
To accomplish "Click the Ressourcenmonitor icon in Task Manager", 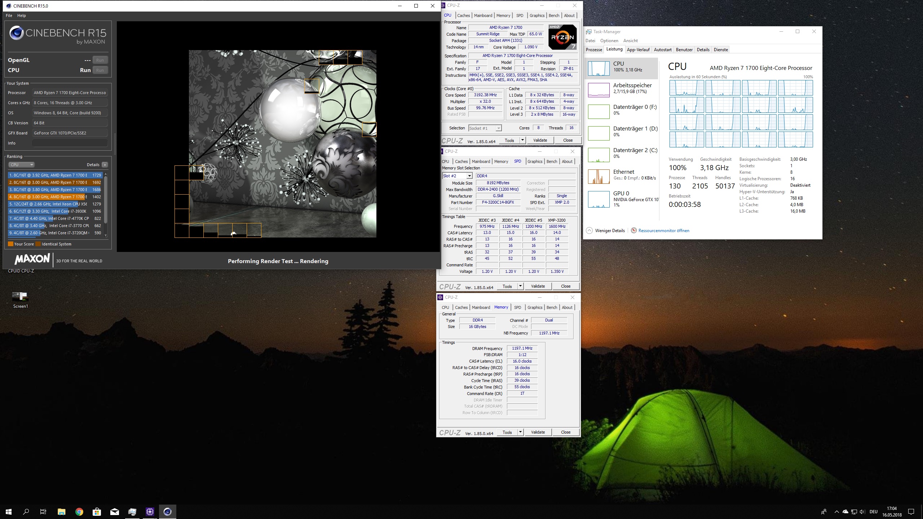I will [633, 231].
